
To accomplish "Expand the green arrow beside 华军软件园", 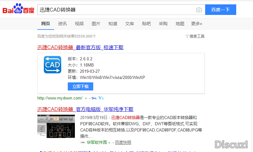I will tap(109, 143).
